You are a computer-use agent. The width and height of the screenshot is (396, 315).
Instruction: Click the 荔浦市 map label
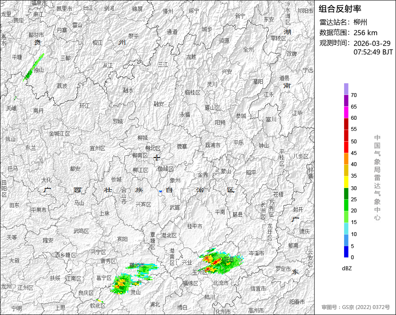(x=213, y=145)
